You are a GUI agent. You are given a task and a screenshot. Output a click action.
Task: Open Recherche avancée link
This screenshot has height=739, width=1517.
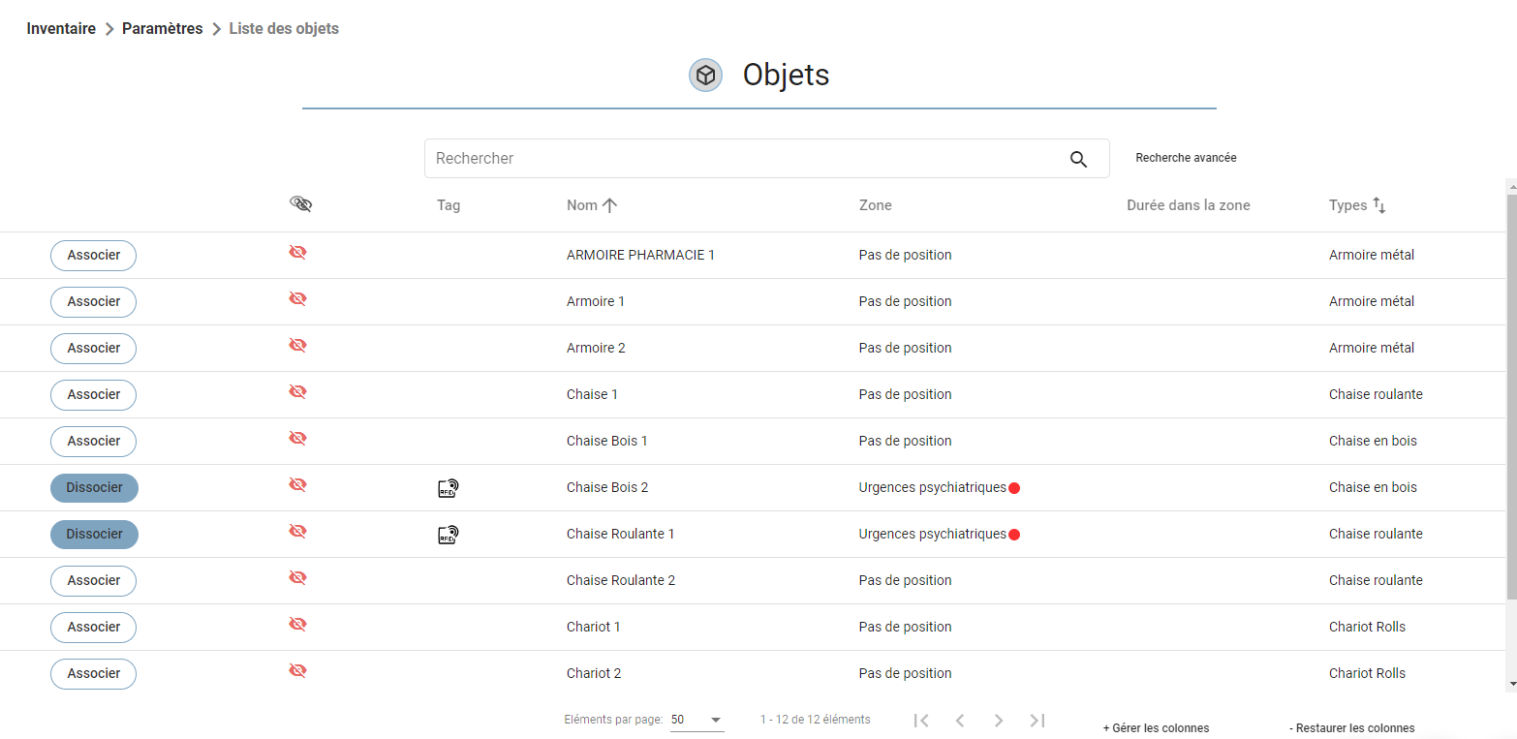click(x=1186, y=158)
